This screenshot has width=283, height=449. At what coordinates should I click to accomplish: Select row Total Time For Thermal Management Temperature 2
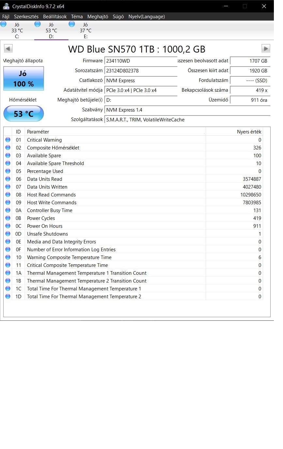click(133, 296)
